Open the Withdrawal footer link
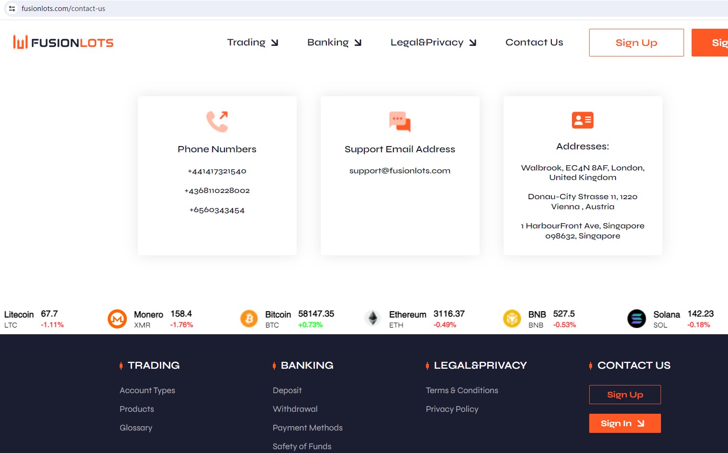 pyautogui.click(x=295, y=409)
